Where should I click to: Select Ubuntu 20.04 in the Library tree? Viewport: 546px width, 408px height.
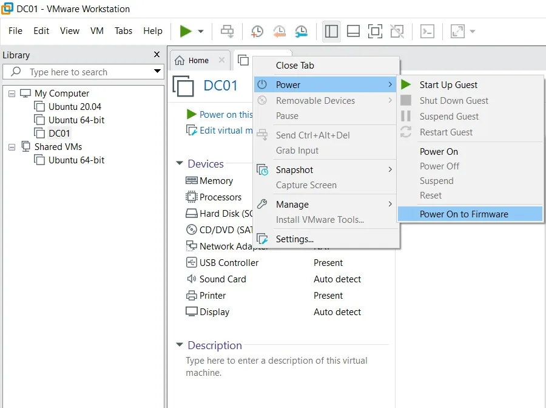[75, 107]
